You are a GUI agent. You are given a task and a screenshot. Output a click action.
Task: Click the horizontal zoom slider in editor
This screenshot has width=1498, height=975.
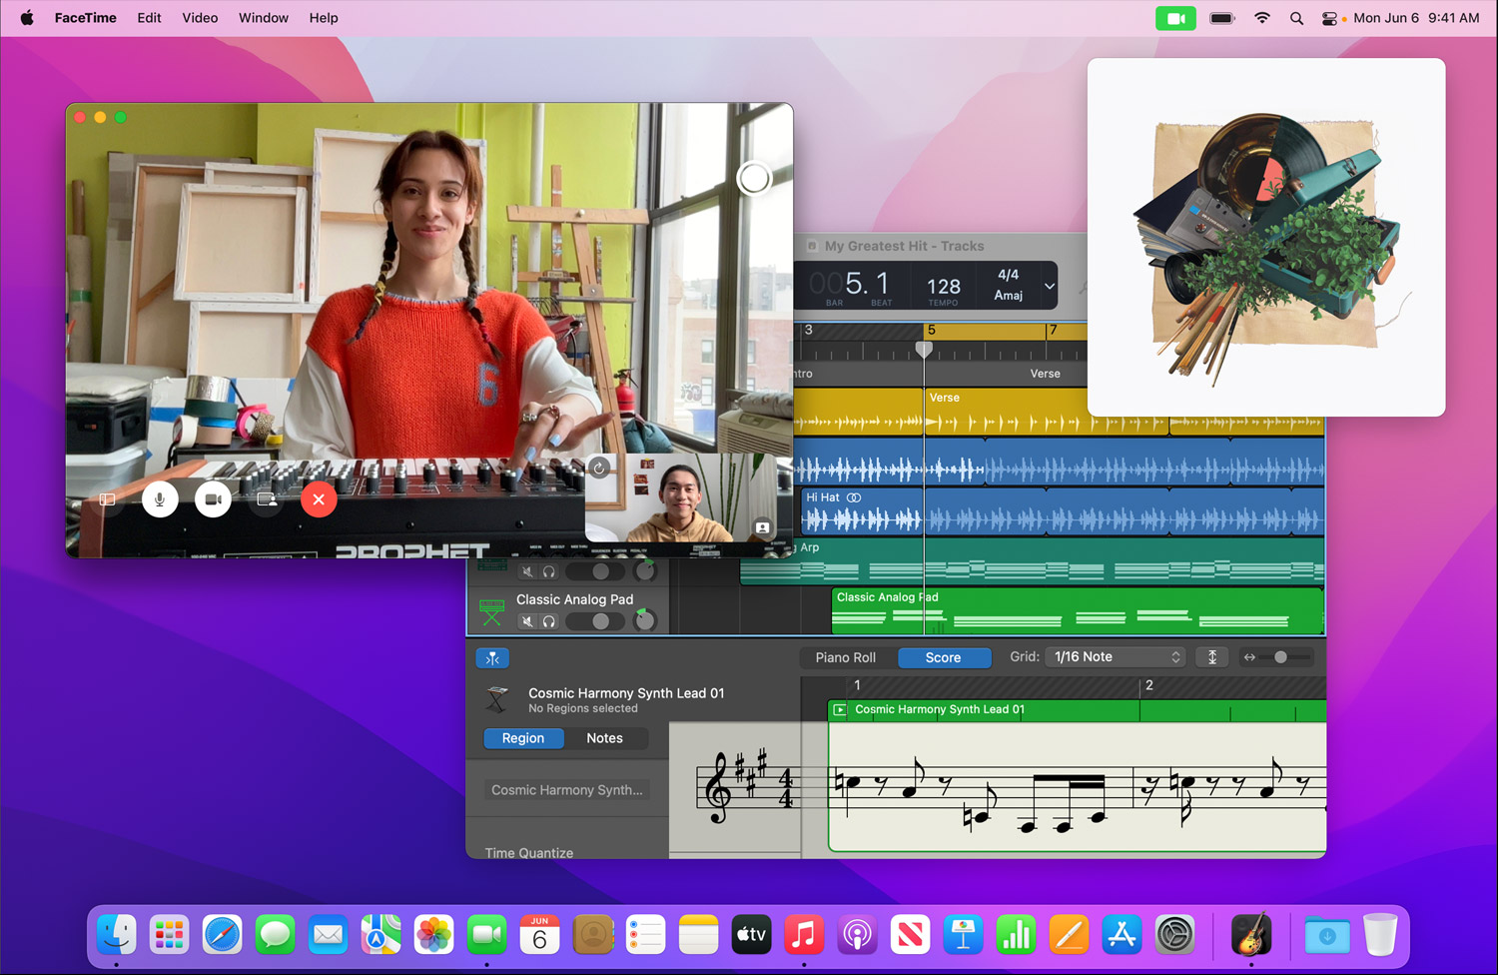click(x=1279, y=657)
